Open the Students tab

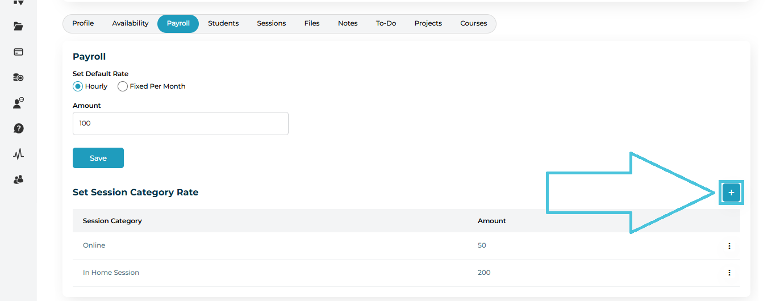click(223, 23)
